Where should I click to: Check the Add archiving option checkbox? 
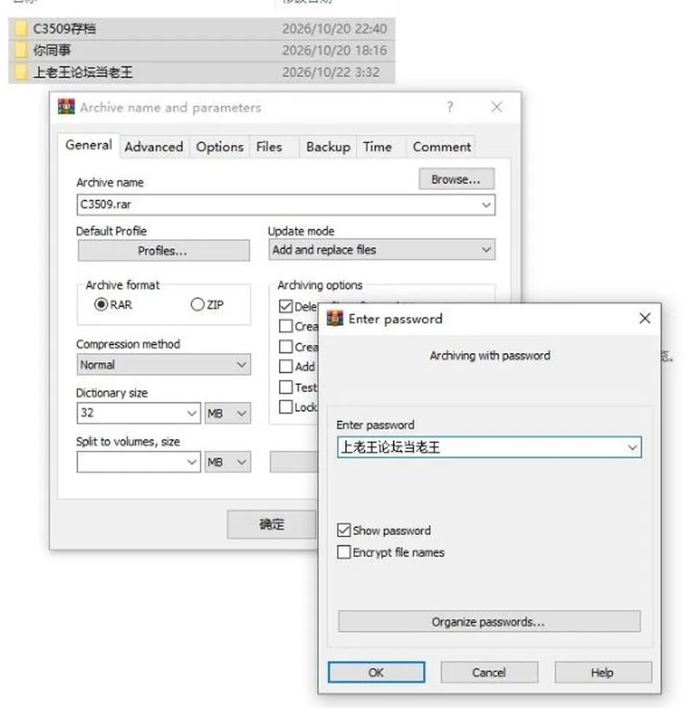click(x=286, y=366)
